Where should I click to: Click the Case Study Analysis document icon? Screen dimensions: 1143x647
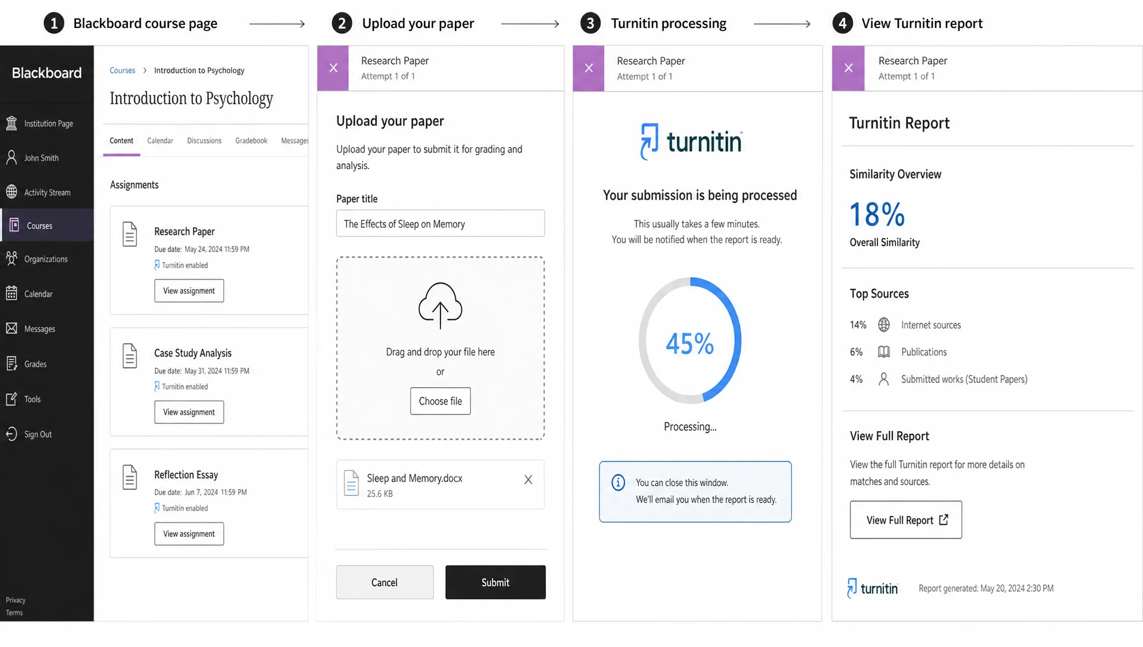coord(130,356)
